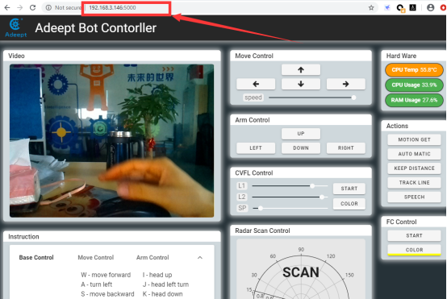Screen dimensions: 447x299
Task: Adjust the CVFL L2 slider
Action: pos(290,197)
